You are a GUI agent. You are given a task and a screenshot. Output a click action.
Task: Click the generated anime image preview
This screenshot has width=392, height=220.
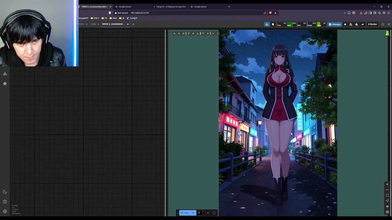pos(278,123)
